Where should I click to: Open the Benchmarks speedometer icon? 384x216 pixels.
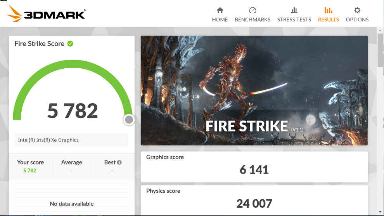coord(253,10)
